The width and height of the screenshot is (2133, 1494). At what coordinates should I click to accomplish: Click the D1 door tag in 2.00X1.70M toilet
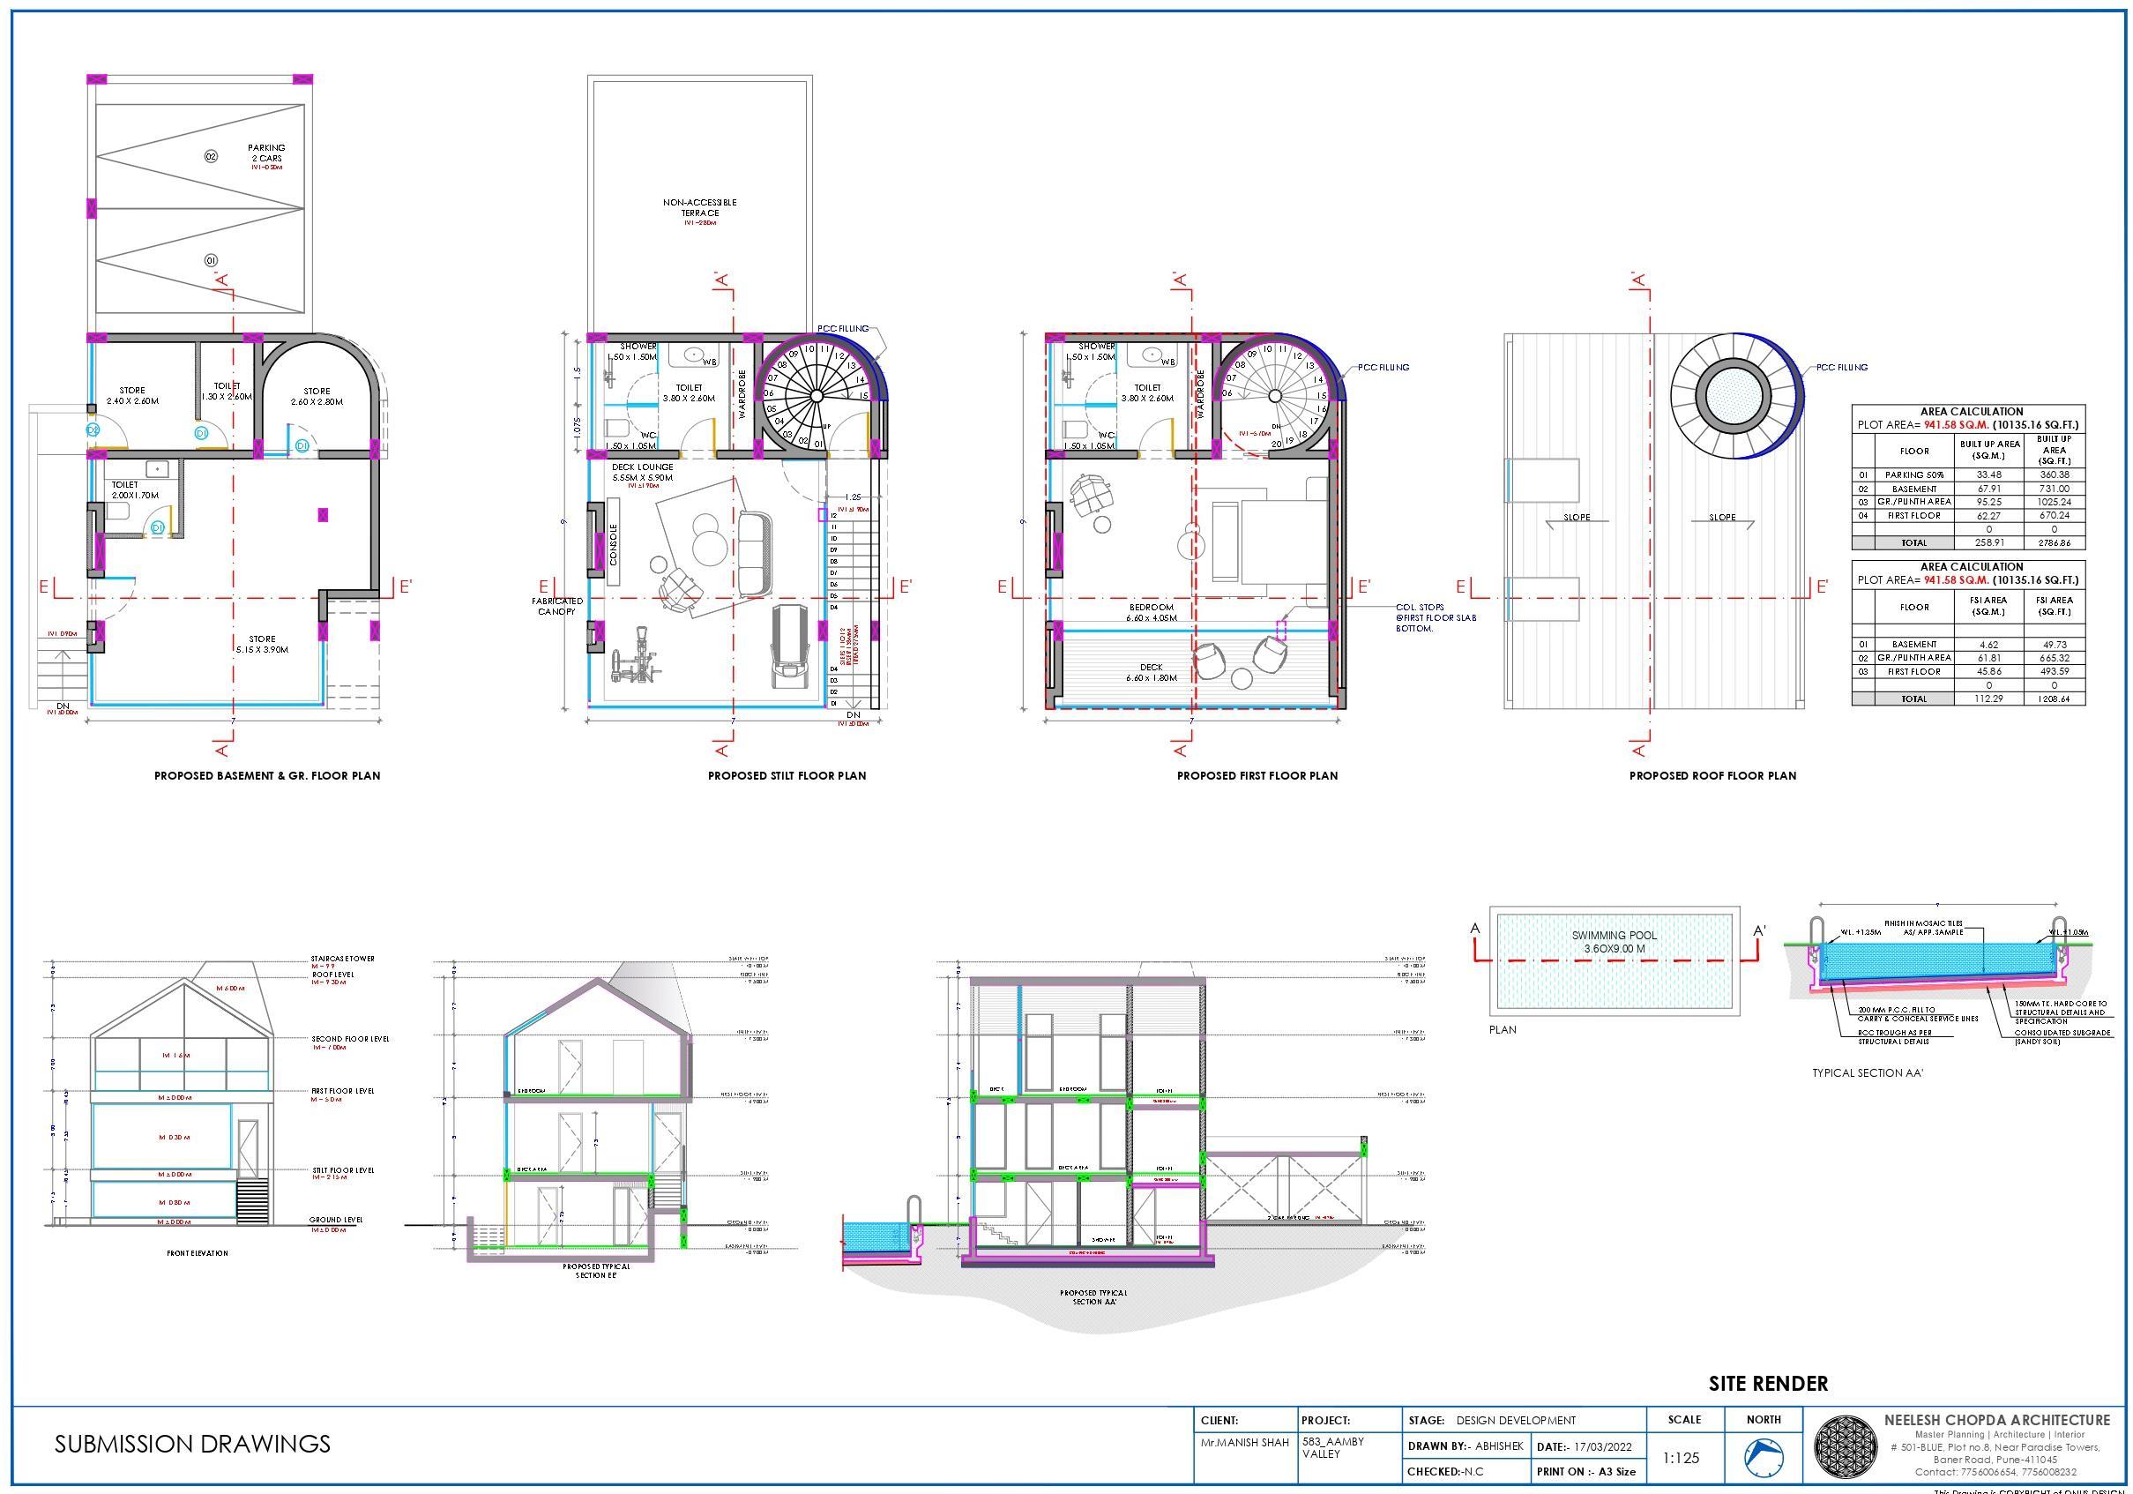[157, 527]
